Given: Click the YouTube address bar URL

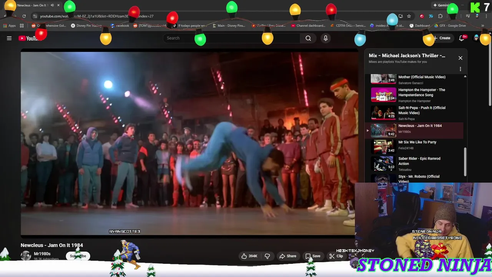Looking at the screenshot, I should click(96, 16).
